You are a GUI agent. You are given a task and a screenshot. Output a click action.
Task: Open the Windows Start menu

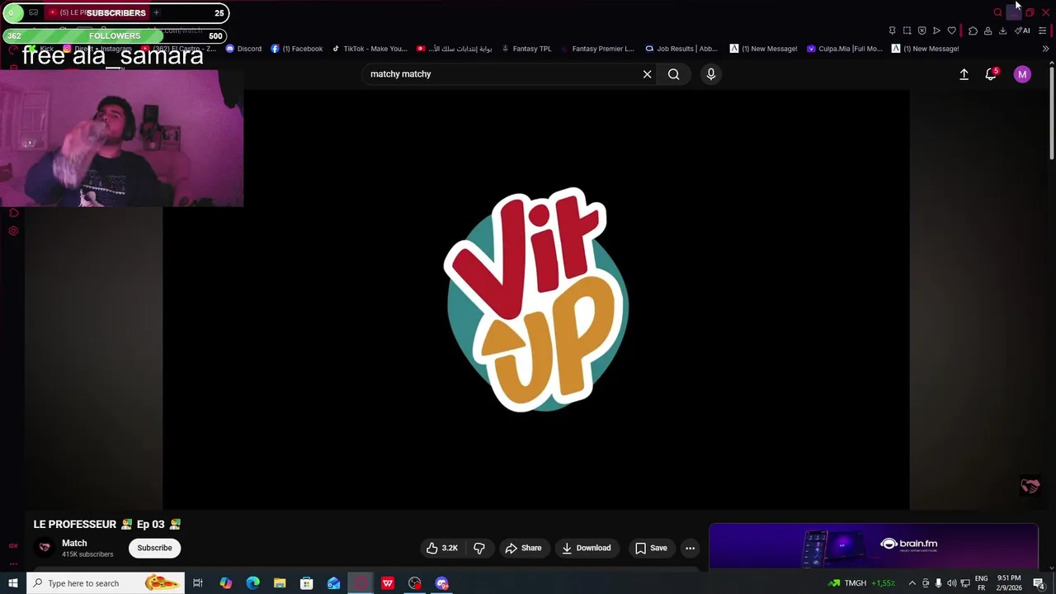point(12,583)
